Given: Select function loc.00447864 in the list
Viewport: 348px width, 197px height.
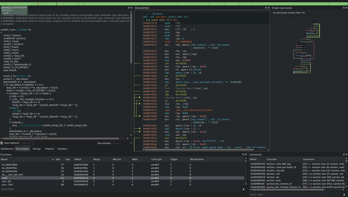Looking at the screenshot, I should pyautogui.click(x=123, y=165).
